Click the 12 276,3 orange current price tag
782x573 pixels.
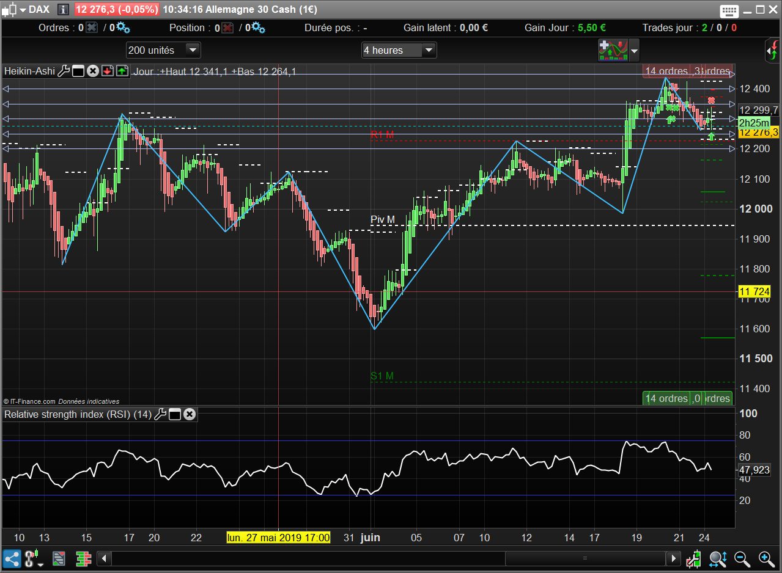[x=759, y=133]
